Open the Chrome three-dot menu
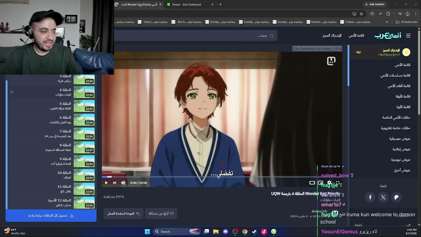421x237 pixels. click(x=416, y=14)
